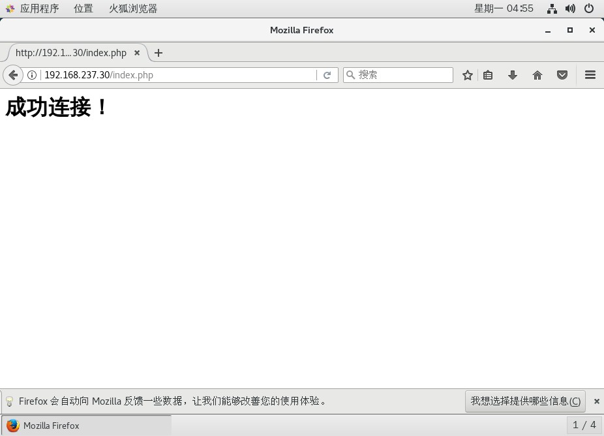The image size is (604, 436).
Task: Close the index.php tab
Action: tap(137, 53)
